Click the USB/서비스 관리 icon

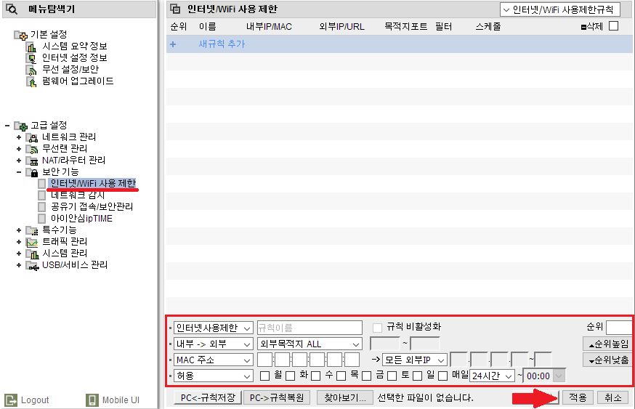32,266
